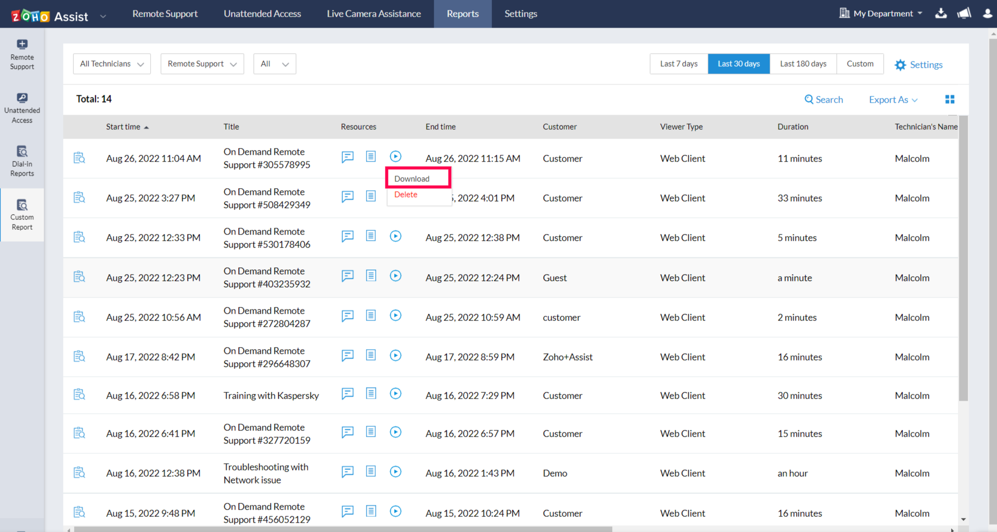
Task: Choose Download from the context menu
Action: point(411,178)
